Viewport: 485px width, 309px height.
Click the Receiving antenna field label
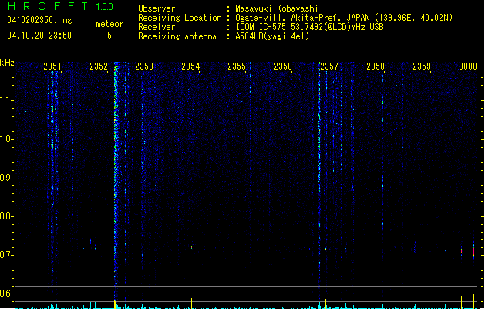click(177, 36)
